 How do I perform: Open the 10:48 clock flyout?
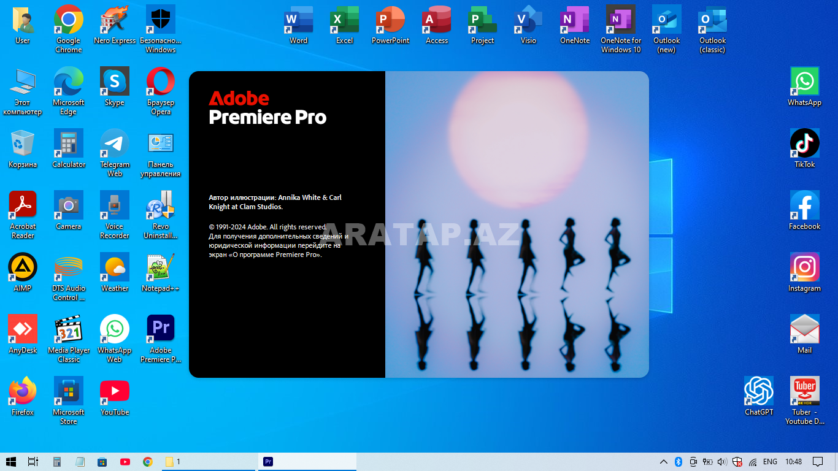click(793, 462)
